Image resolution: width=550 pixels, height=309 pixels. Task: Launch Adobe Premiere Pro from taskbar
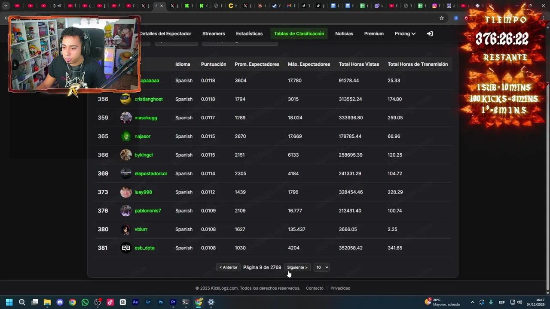pyautogui.click(x=173, y=302)
